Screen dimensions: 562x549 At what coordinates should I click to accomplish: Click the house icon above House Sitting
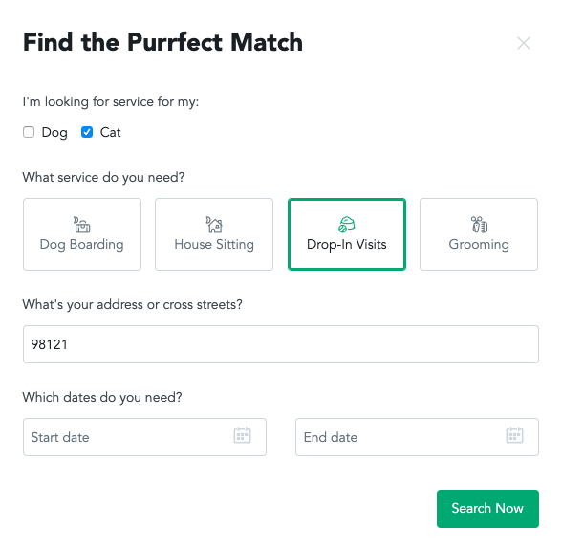pos(214,225)
